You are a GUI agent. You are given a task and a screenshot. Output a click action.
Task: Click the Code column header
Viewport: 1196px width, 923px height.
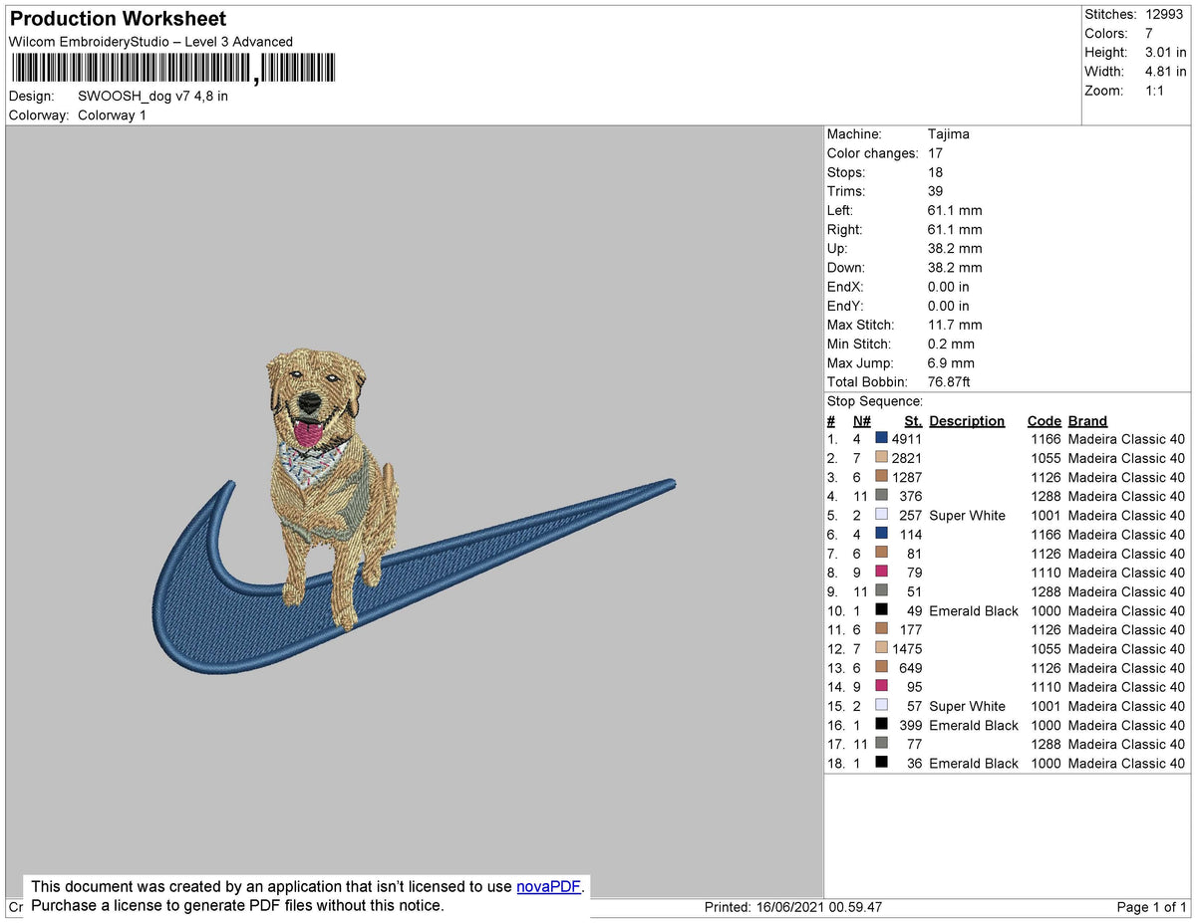(x=1045, y=420)
